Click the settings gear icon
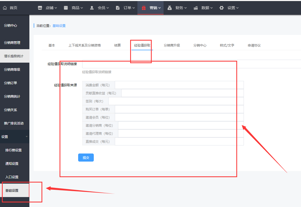Screen dimensions: 301x207 222,8
